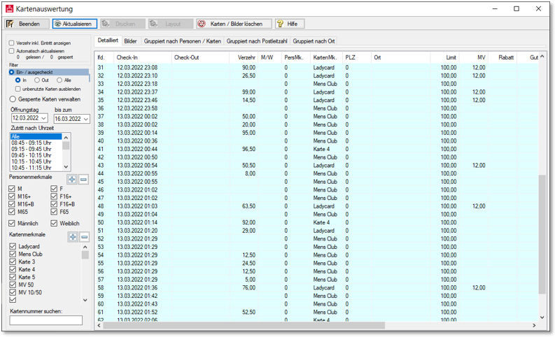Viewport: 555px width, 337px height.
Task: Uncheck the Ladycard card checkbox
Action: (13, 247)
